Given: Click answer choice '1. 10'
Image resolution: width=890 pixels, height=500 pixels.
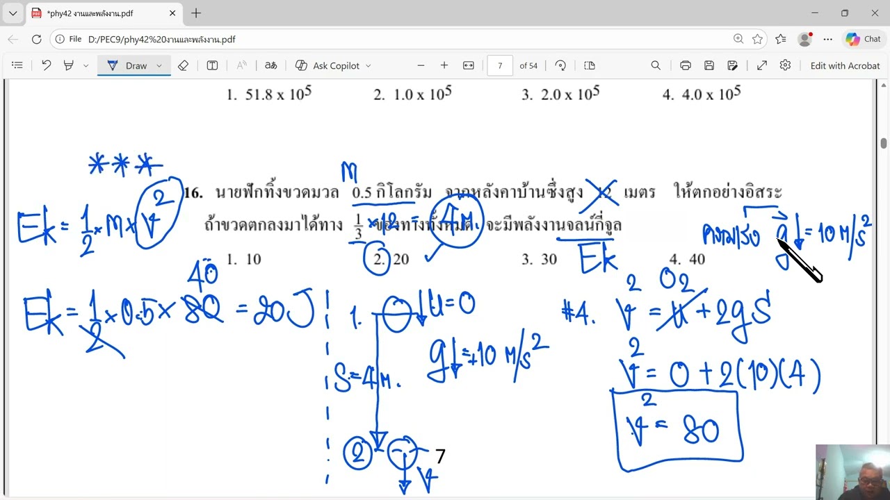Looking at the screenshot, I should (243, 259).
